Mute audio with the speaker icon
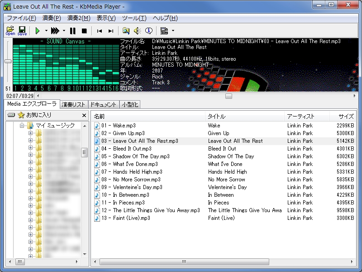The width and height of the screenshot is (362, 272). tap(136, 31)
